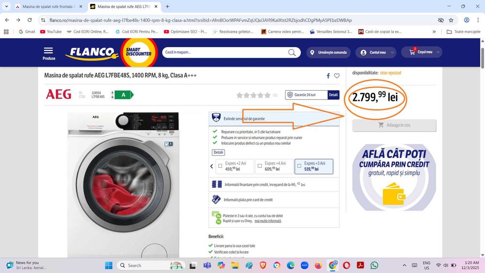This screenshot has width=485, height=273.
Task: Click the AEG brand logo
Action: [59, 94]
